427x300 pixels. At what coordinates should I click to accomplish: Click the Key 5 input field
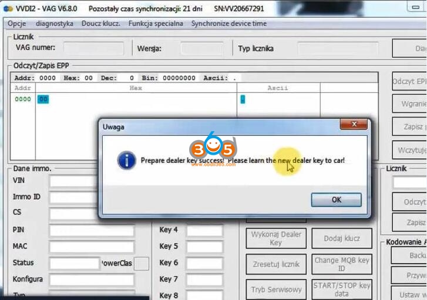pos(204,247)
